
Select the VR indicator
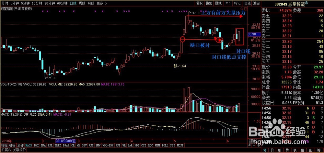tap(78, 145)
